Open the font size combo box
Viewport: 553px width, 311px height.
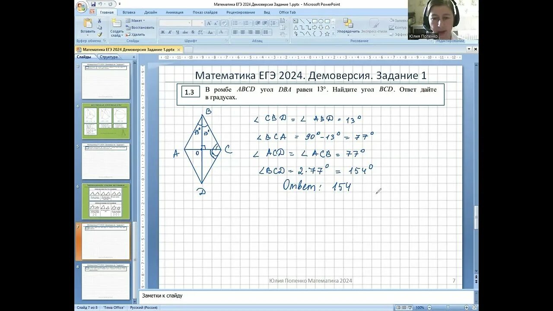pyautogui.click(x=198, y=23)
